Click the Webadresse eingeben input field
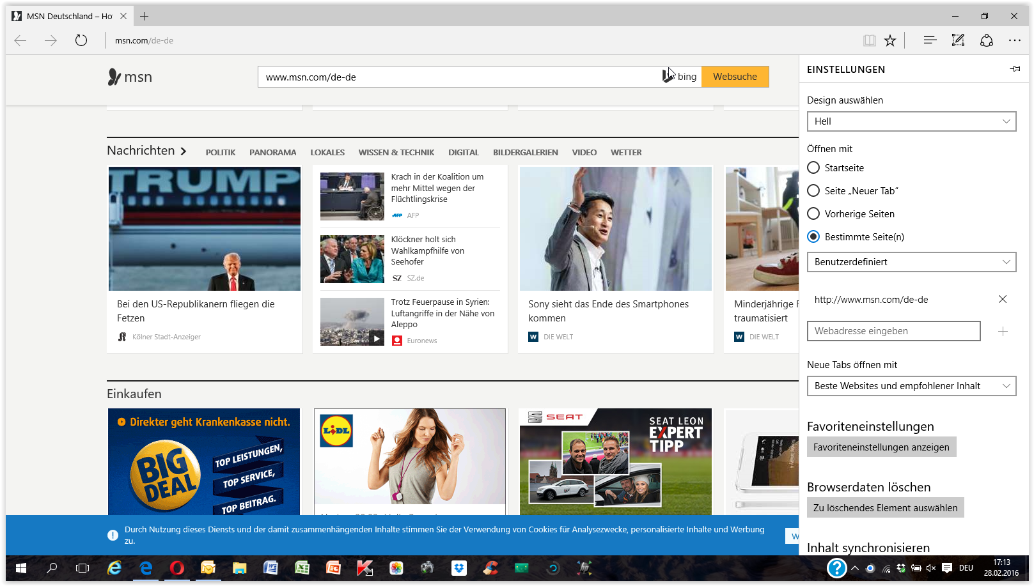 tap(894, 331)
